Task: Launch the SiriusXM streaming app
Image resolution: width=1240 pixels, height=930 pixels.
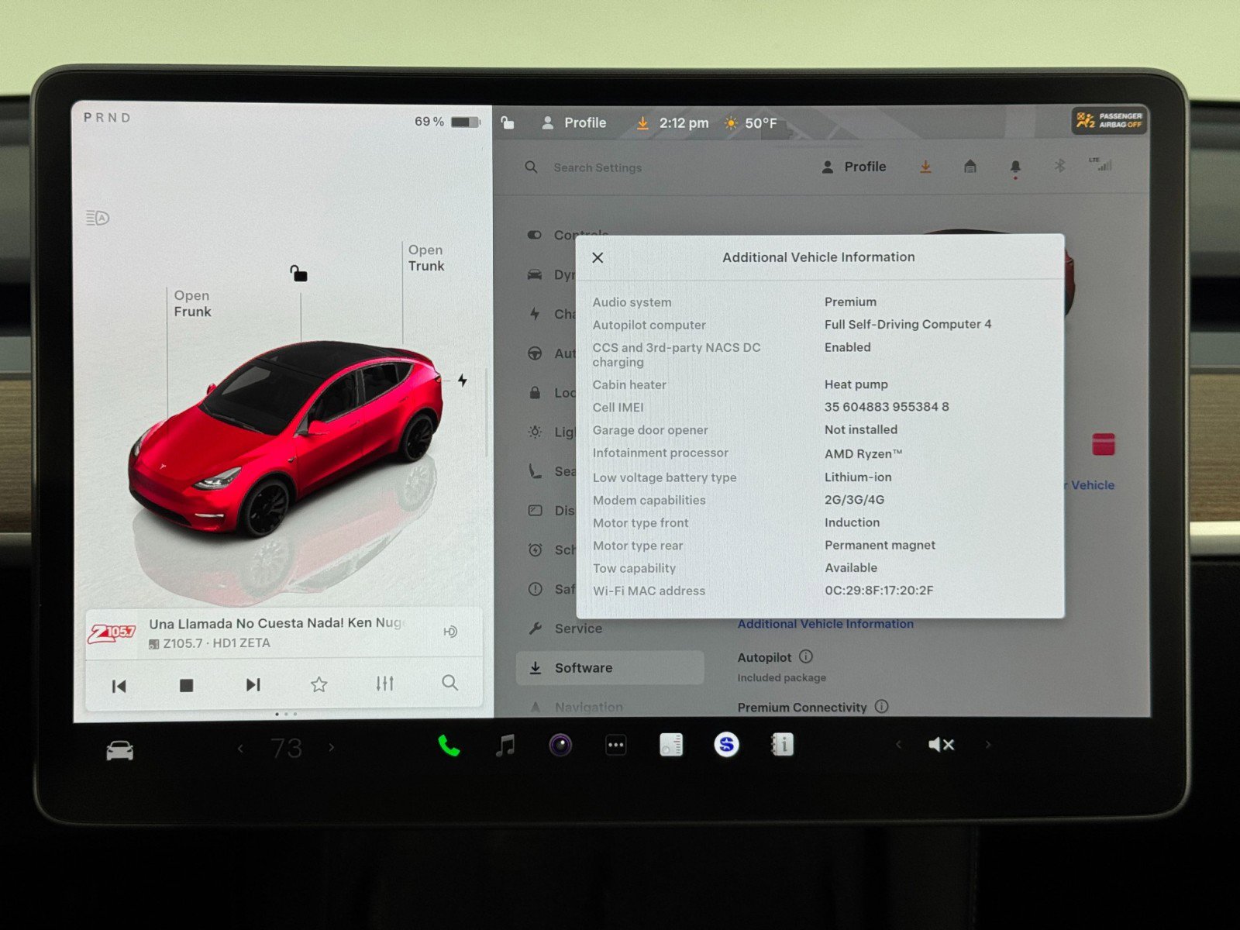Action: click(726, 745)
